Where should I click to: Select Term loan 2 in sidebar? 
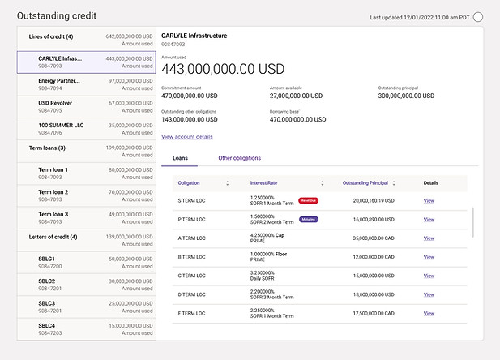(87, 195)
